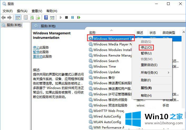Open the 操作(A) menu
Image resolution: width=186 pixels, height=130 pixels.
(x=22, y=11)
